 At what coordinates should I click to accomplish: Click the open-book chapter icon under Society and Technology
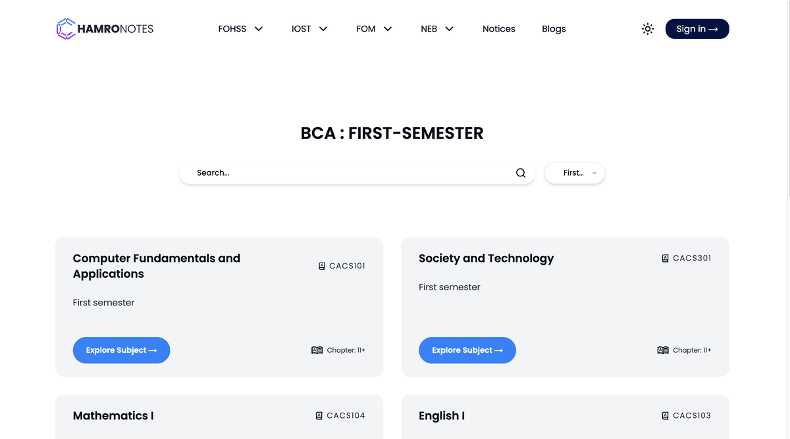click(x=663, y=350)
